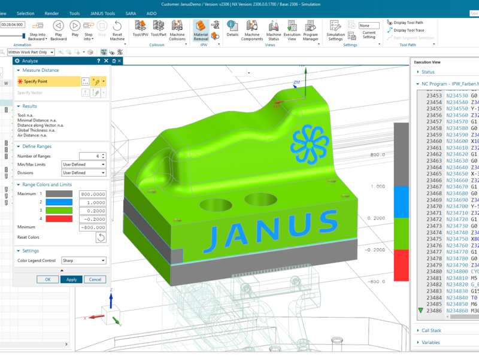This screenshot has height=359, width=479.
Task: Open the Point dialog icon beside Specify Point
Action: coord(85,81)
